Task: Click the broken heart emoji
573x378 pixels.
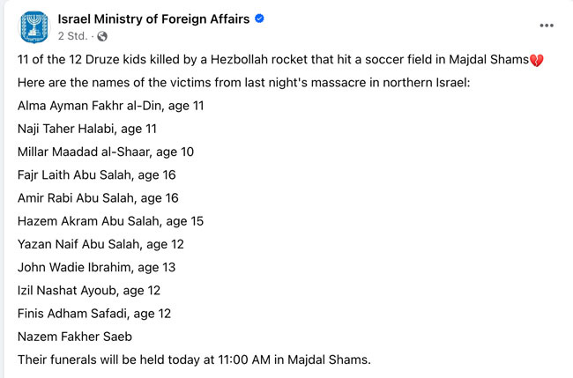Action: [x=534, y=60]
